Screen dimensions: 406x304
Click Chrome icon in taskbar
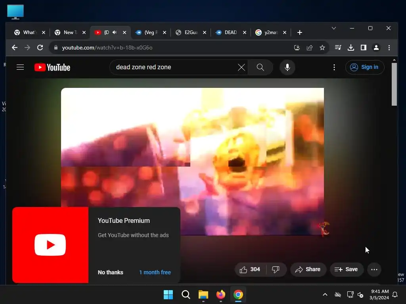tap(238, 294)
